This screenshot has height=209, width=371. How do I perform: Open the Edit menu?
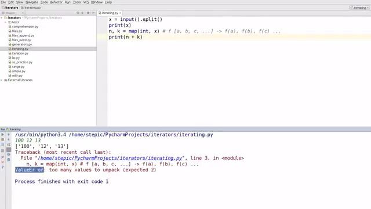click(x=11, y=2)
